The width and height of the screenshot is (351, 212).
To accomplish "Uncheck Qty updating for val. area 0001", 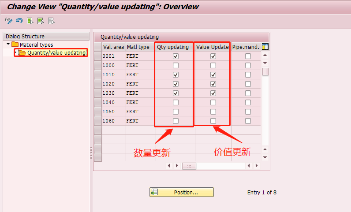I will tap(176, 56).
